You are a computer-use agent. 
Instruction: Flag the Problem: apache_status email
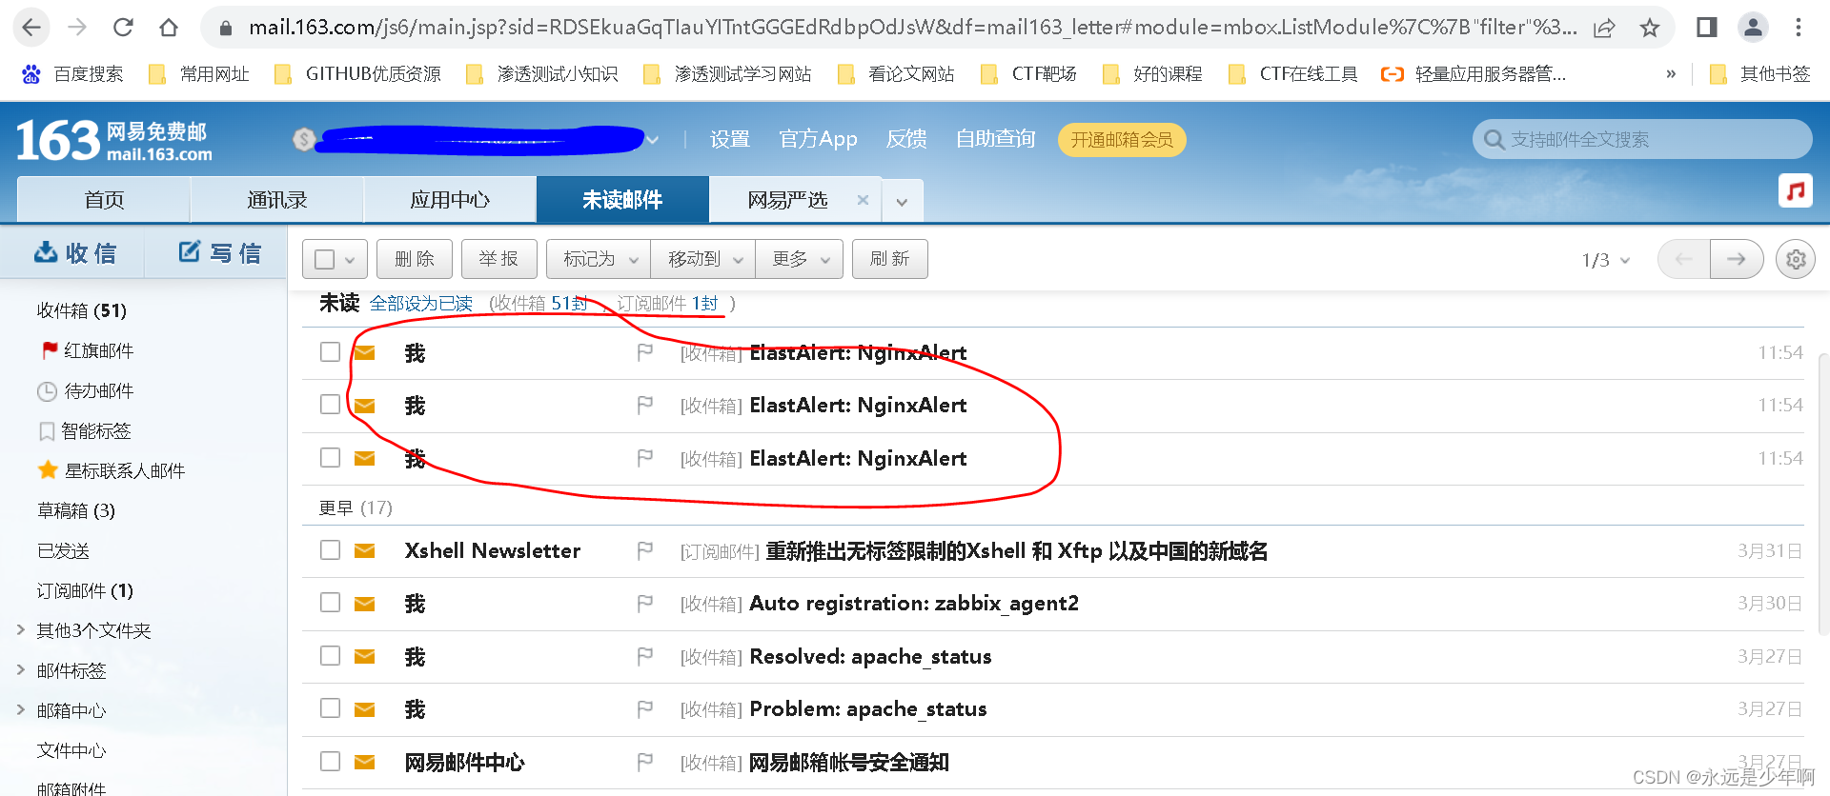coord(645,708)
